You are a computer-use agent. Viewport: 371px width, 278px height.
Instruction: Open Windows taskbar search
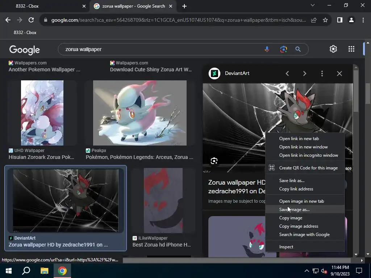click(26, 271)
